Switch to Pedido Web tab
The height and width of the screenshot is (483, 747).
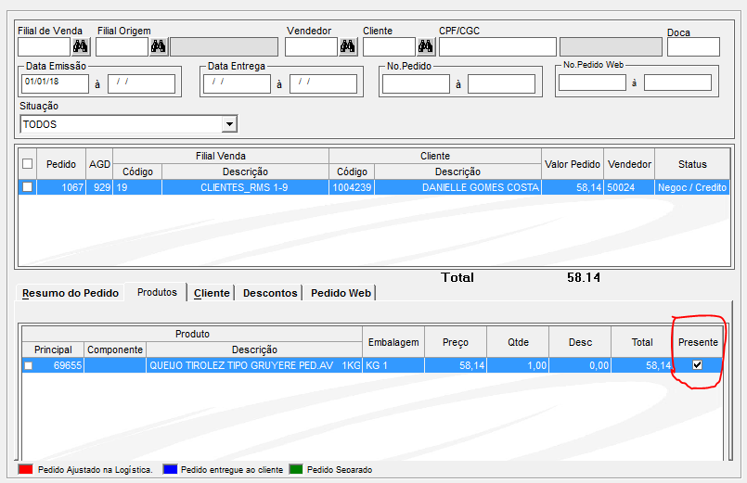tap(341, 293)
